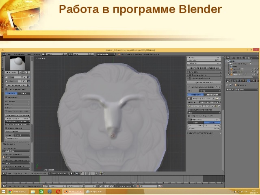Screen dimensions: 260x195
Task: Toggle checkbox under the color space dropdown
Action: [x=189, y=116]
